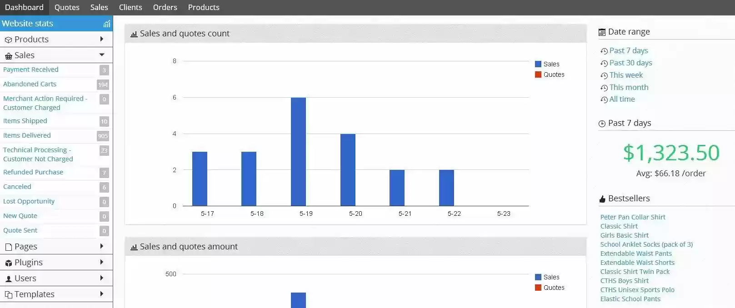
Task: Click the Templates copy icon
Action: click(x=8, y=295)
